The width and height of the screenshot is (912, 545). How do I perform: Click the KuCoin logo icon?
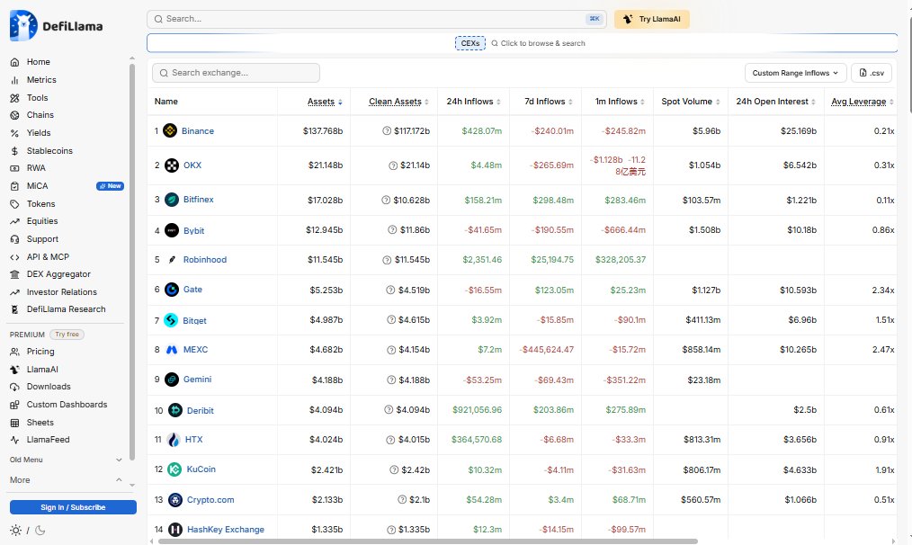[x=174, y=469]
